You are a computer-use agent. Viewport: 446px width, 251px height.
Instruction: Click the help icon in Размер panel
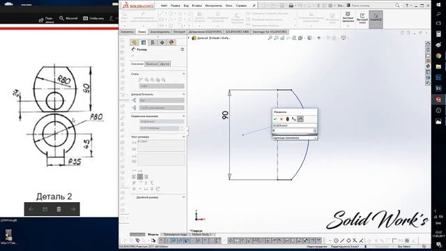[182, 50]
